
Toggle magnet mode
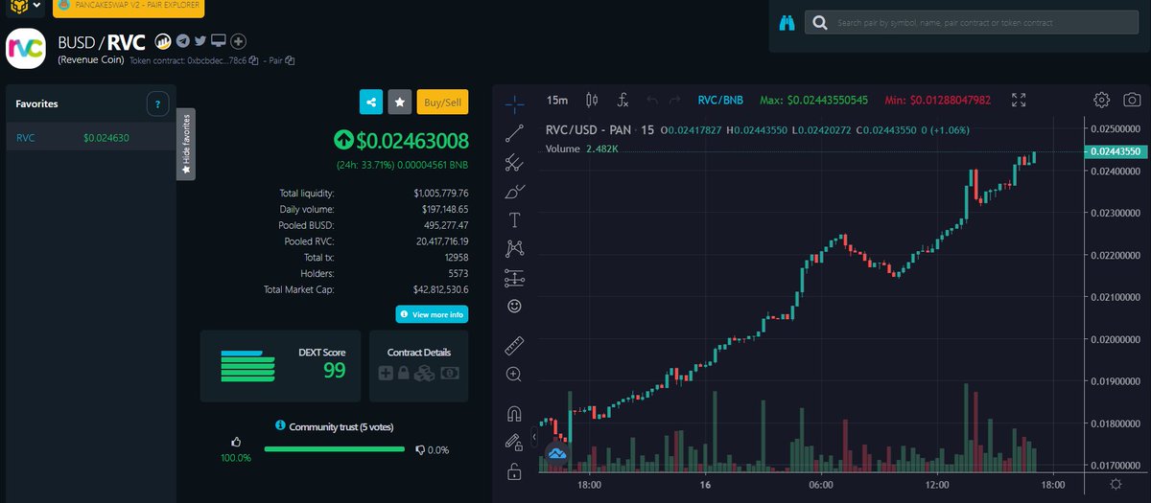tap(514, 414)
